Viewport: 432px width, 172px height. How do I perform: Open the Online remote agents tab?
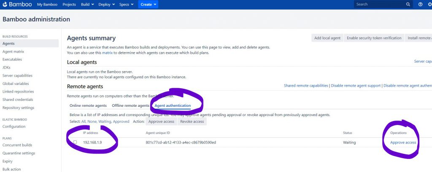88,106
